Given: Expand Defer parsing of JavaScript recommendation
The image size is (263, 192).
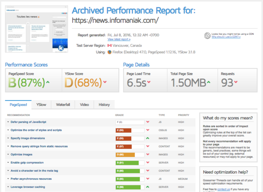Looking at the screenshot, I should pos(28,122).
